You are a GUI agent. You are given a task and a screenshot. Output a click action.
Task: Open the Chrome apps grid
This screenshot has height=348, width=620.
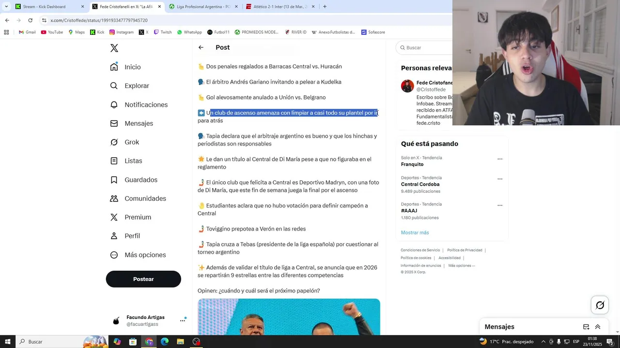(x=6, y=32)
